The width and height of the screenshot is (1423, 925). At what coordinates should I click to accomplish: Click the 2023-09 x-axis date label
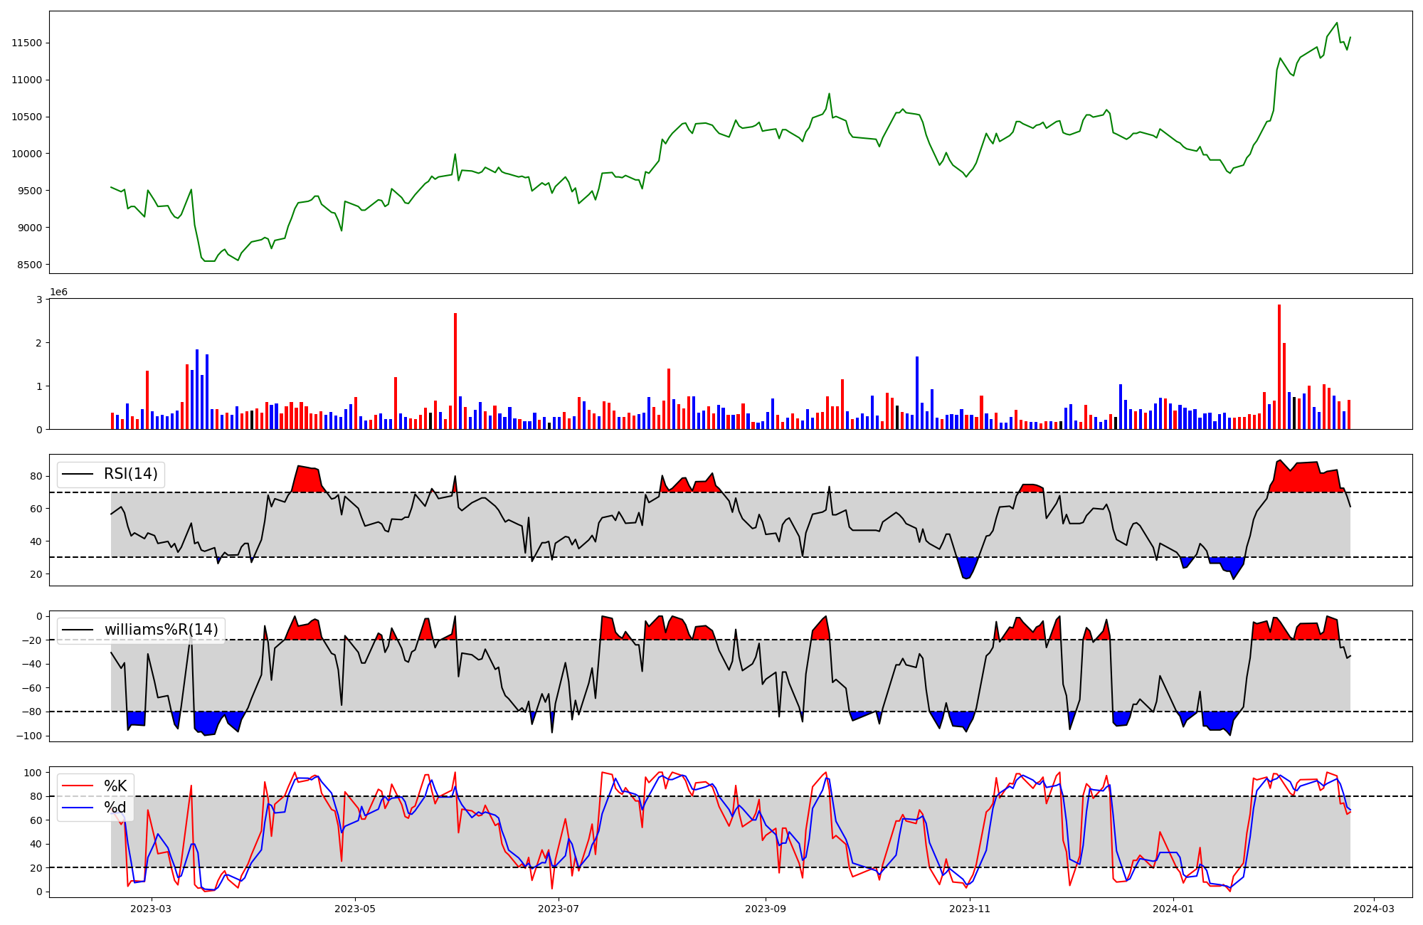click(x=766, y=909)
